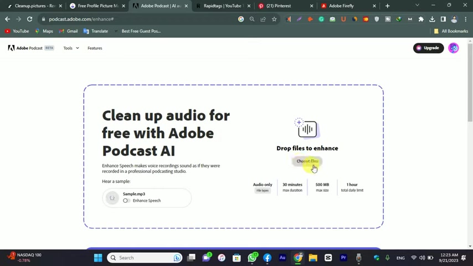Open the Windows Start menu

tap(98, 258)
